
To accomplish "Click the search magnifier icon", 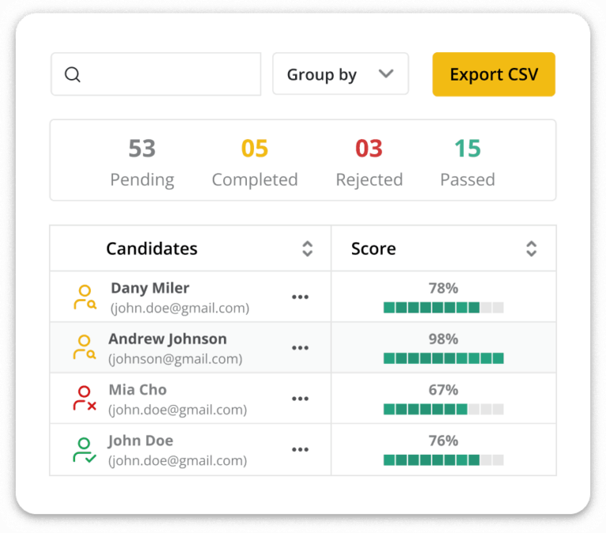I will tap(73, 75).
